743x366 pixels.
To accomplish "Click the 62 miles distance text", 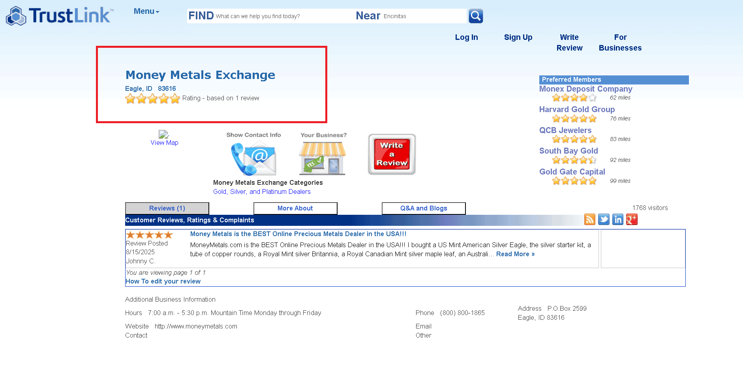I will (620, 98).
